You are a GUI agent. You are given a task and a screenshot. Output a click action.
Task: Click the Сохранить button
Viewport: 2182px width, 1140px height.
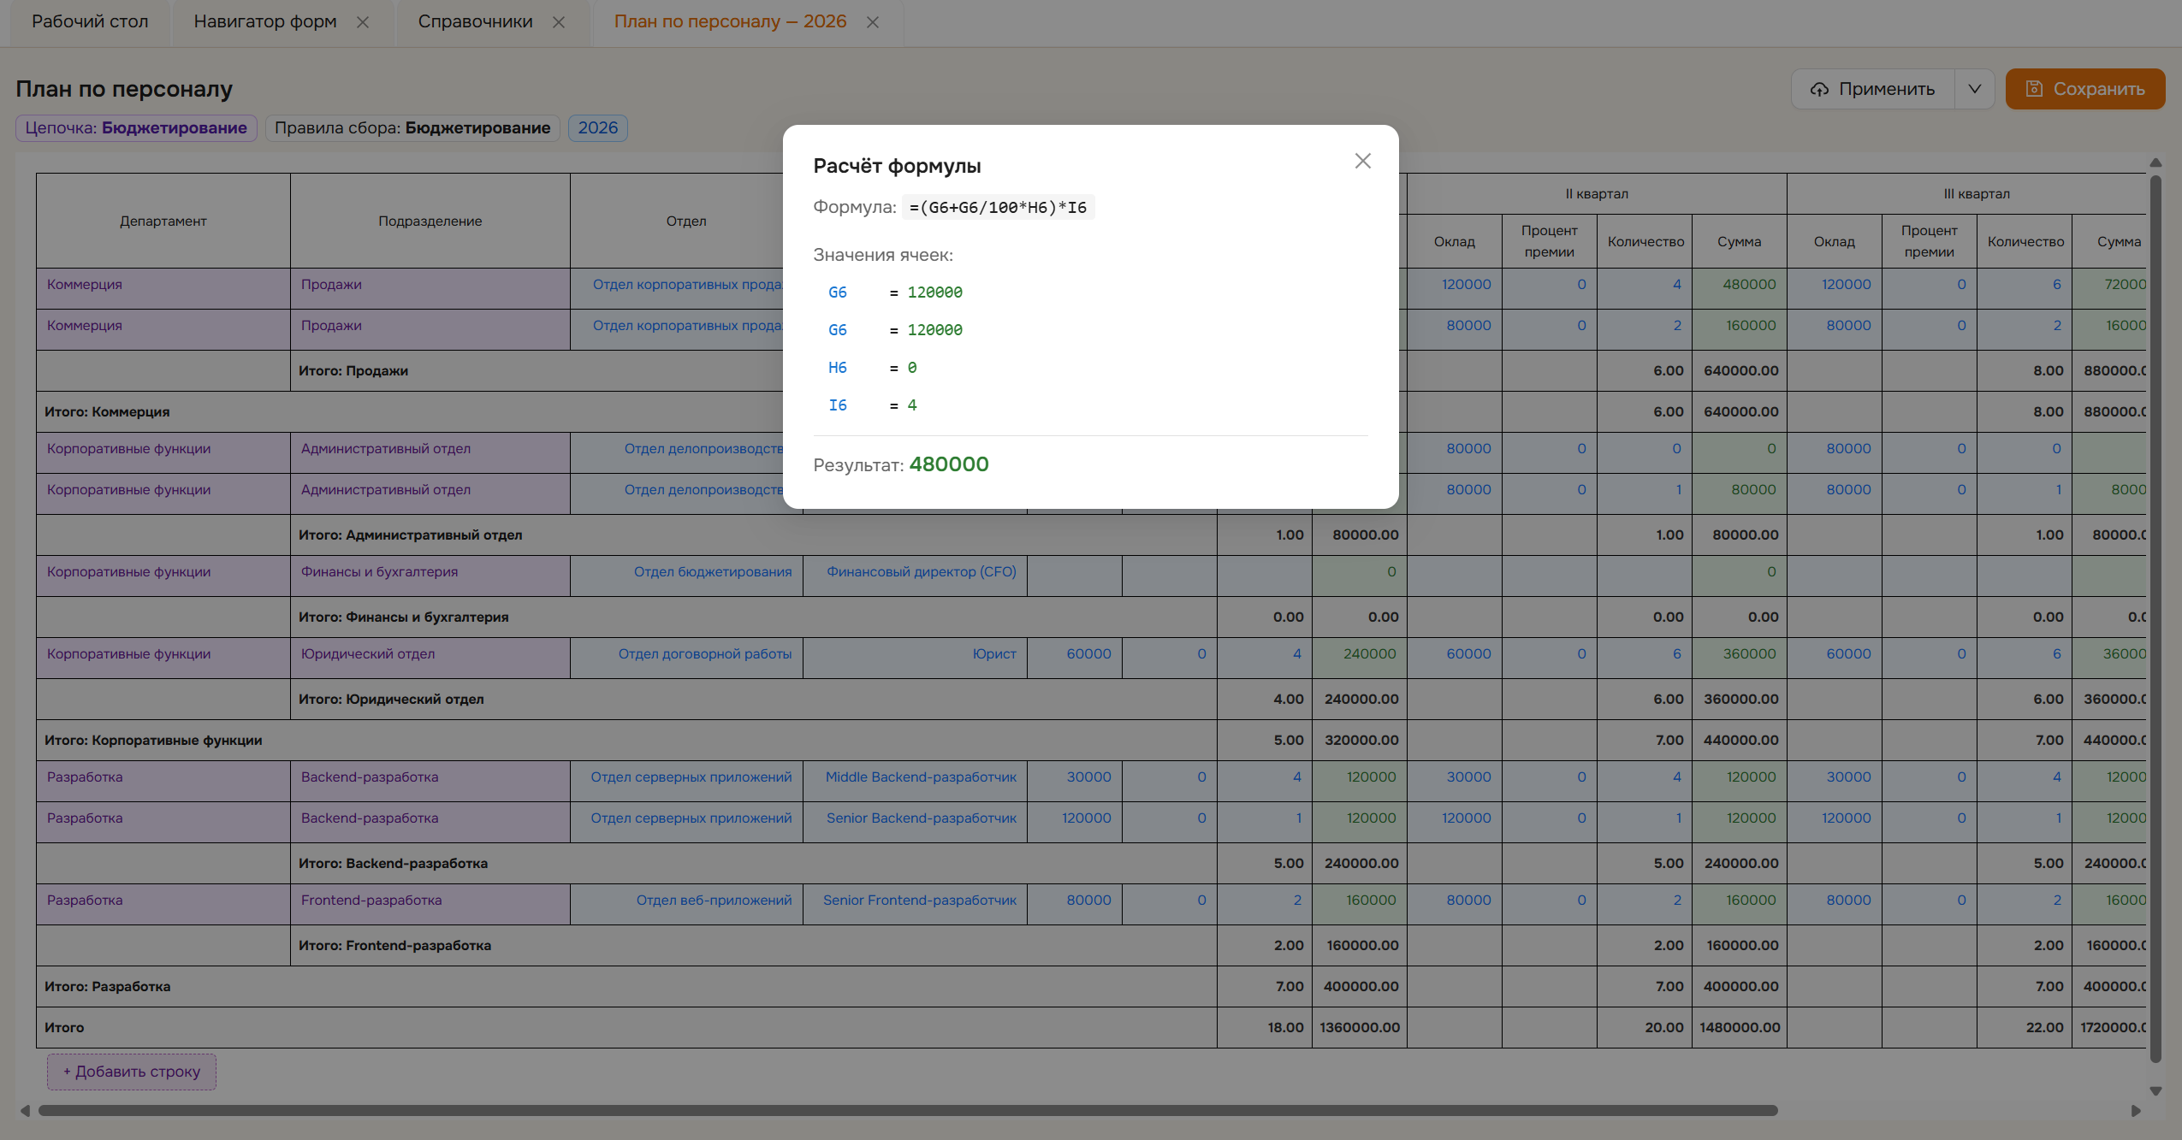click(2084, 89)
